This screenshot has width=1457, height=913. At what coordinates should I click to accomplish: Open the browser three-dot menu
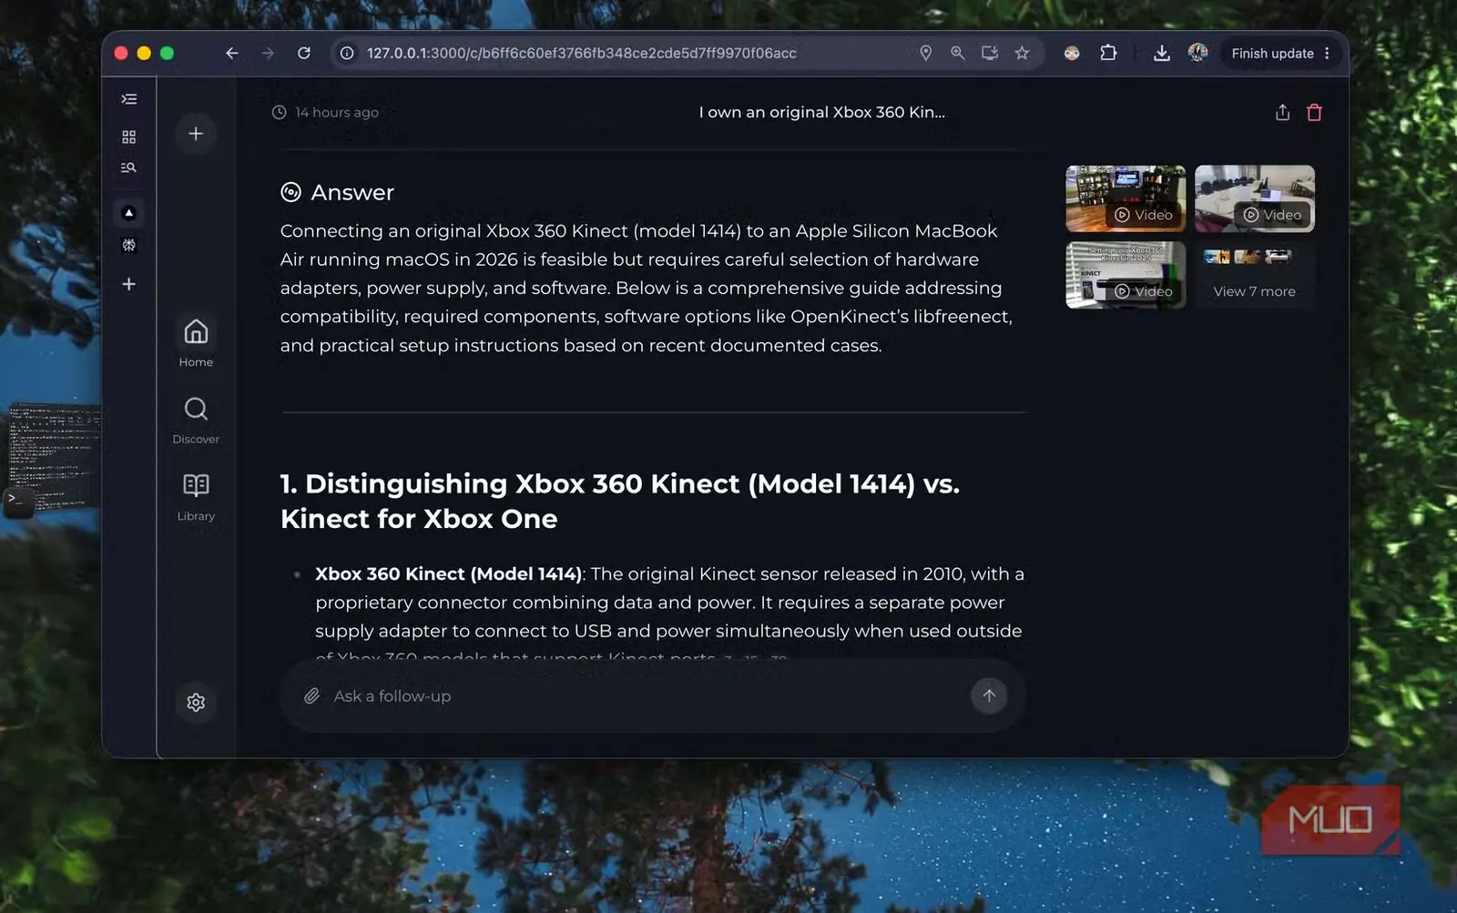[x=1328, y=53]
